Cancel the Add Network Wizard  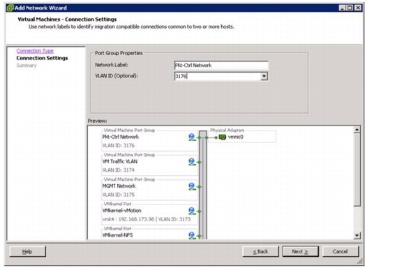click(x=340, y=251)
